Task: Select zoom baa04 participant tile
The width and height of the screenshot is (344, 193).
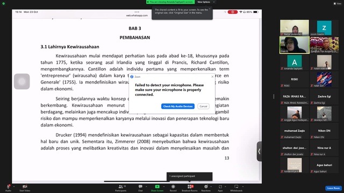Action: click(324, 28)
